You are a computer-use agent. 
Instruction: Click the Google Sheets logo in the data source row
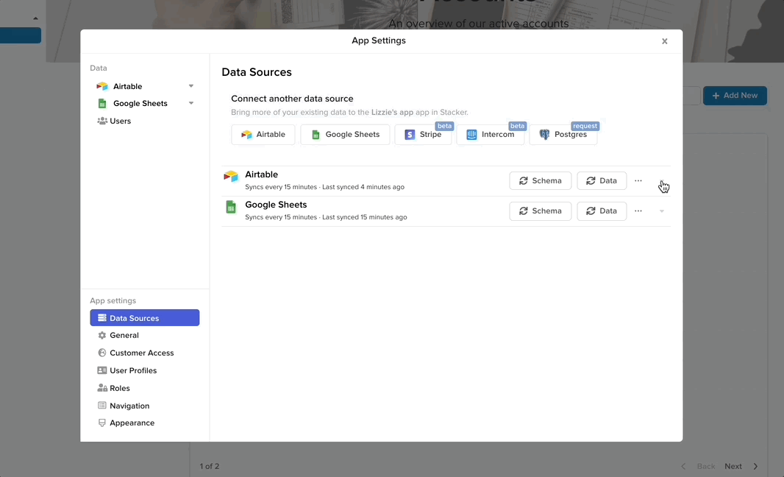tap(230, 207)
